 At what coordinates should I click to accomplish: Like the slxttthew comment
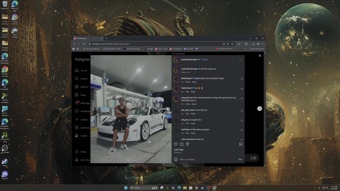[x=241, y=130]
